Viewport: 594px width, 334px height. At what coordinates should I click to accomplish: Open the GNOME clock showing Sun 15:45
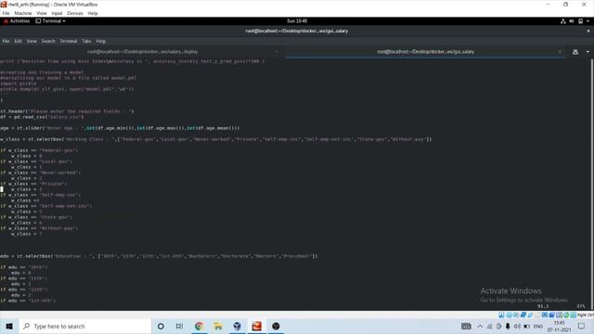[x=297, y=21]
